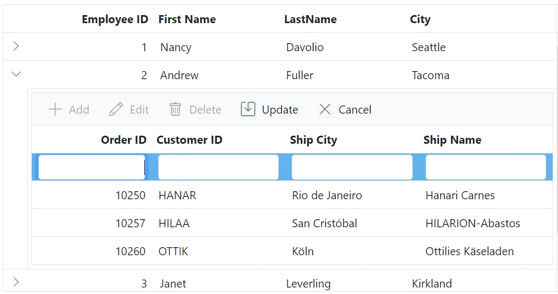The image size is (558, 294).
Task: Sort by Ship City column header
Action: 314,140
